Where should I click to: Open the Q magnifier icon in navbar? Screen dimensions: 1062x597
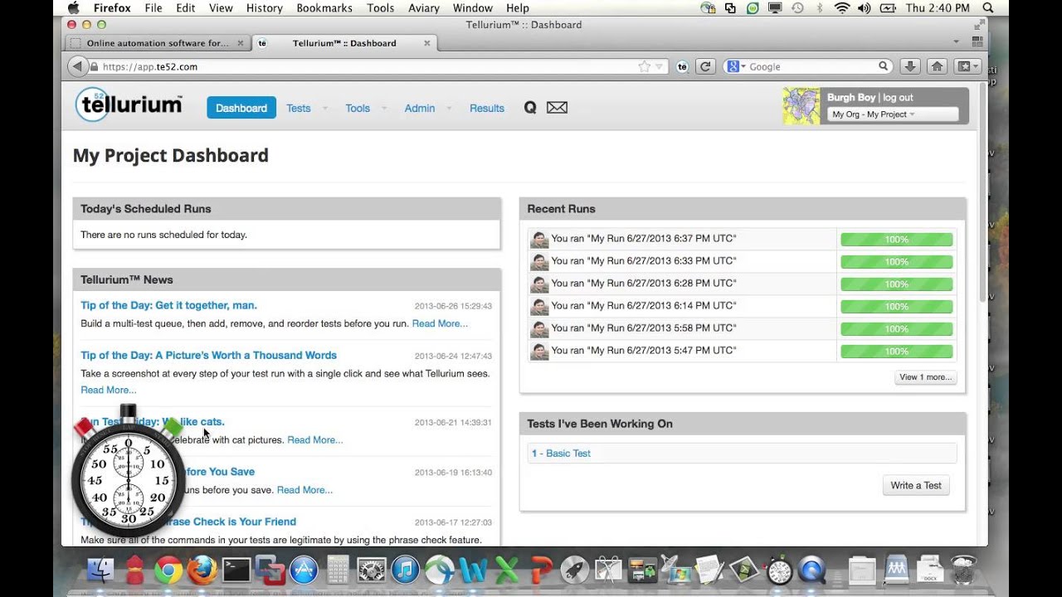click(530, 108)
